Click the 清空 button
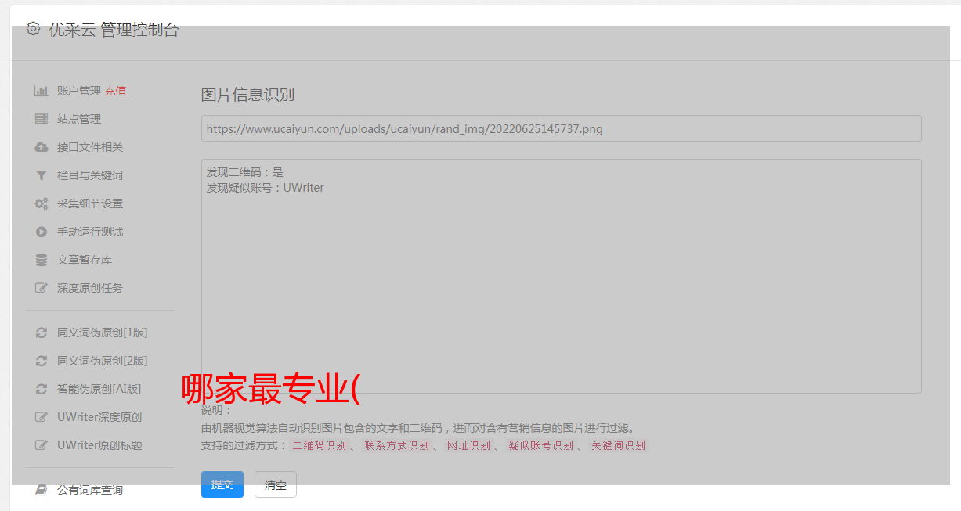The width and height of the screenshot is (961, 511). pos(276,484)
